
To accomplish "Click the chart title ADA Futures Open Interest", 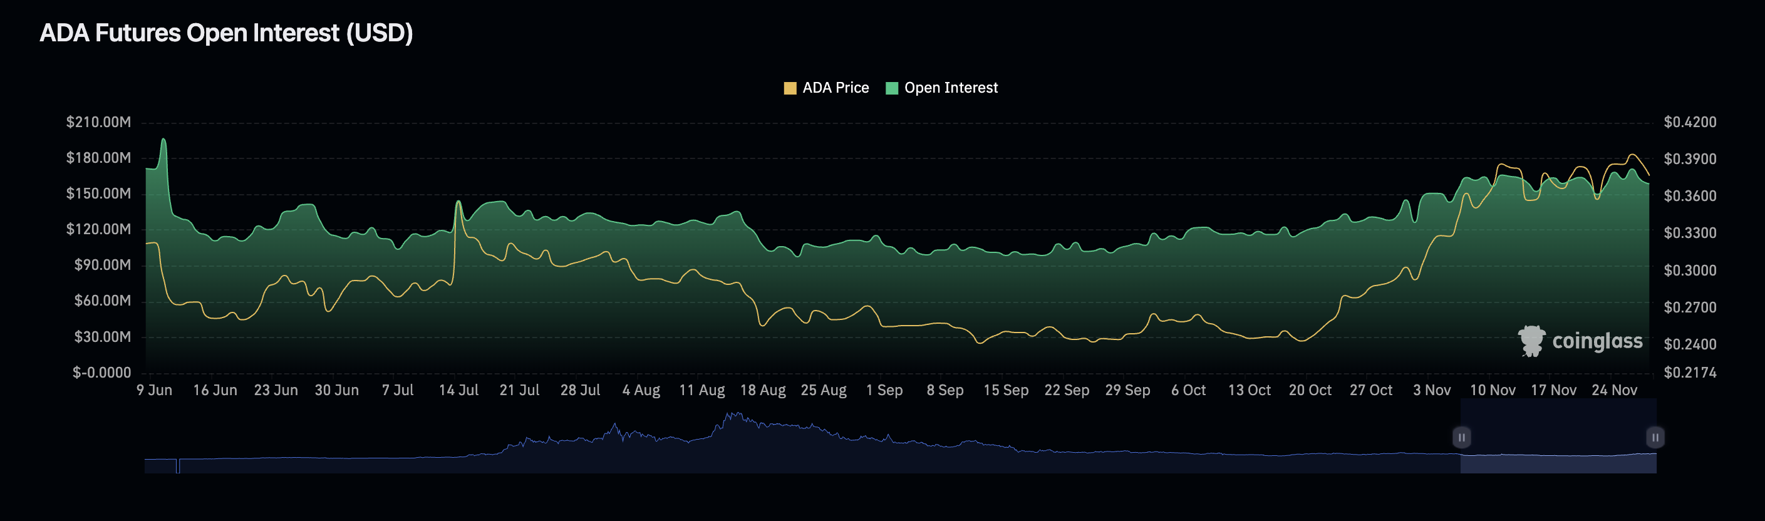I will click(x=226, y=33).
